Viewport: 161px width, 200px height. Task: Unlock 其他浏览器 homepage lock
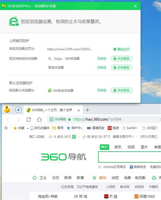coord(122,67)
